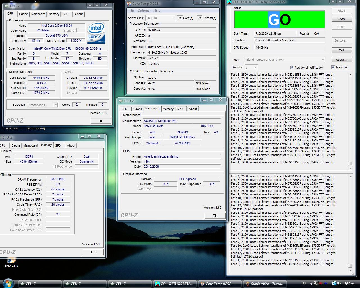Image resolution: width=360 pixels, height=288 pixels.
Task: Click the Exit button in ORTHOS
Action: (341, 50)
